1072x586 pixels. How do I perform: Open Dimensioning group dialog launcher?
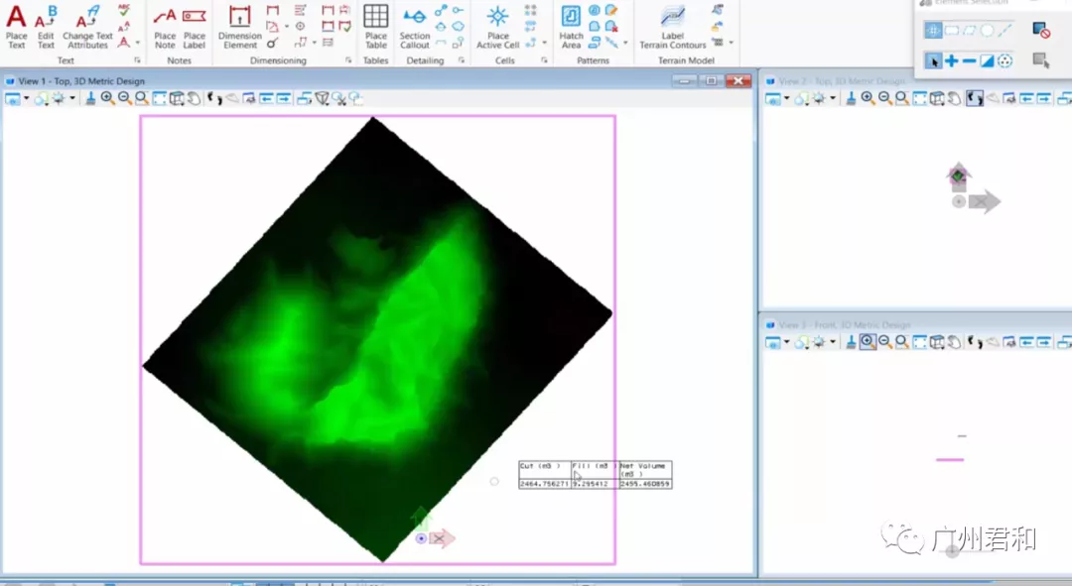coord(348,60)
